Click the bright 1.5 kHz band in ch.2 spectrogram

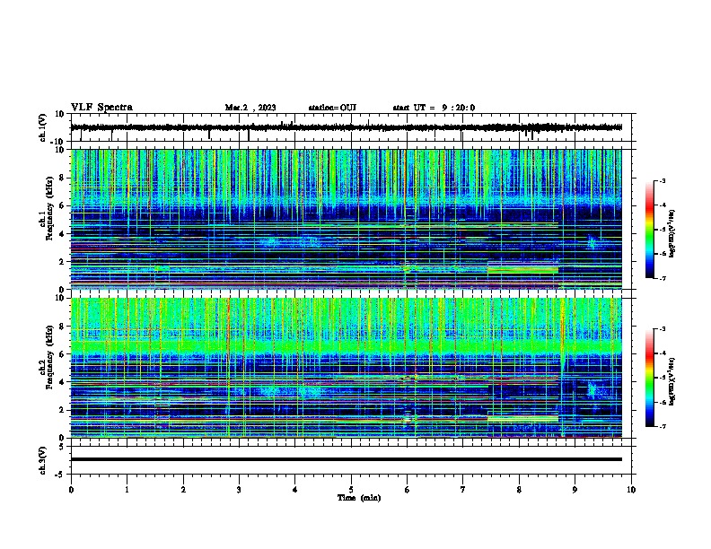click(522, 419)
